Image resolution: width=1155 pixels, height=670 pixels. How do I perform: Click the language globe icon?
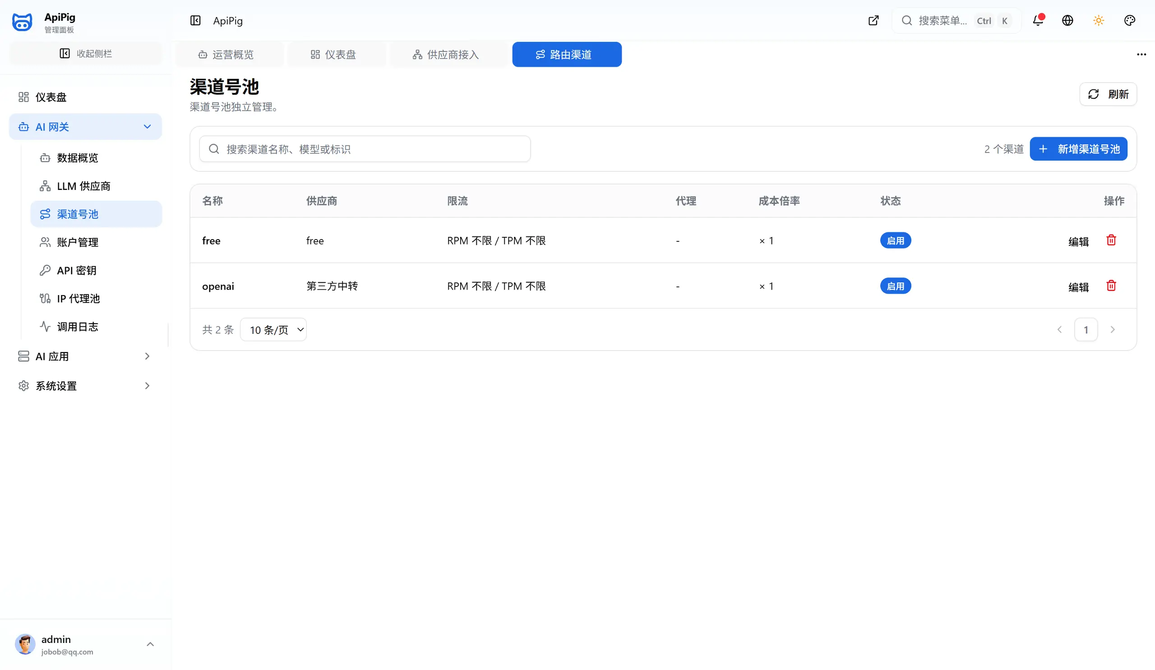coord(1067,21)
